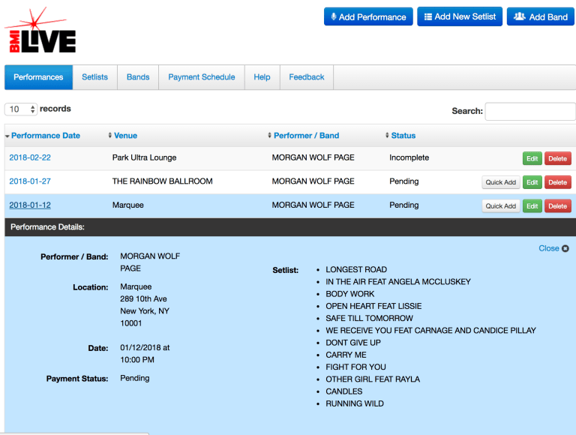576x435 pixels.
Task: Edit the Park Ultra Lounge performance
Action: point(532,159)
